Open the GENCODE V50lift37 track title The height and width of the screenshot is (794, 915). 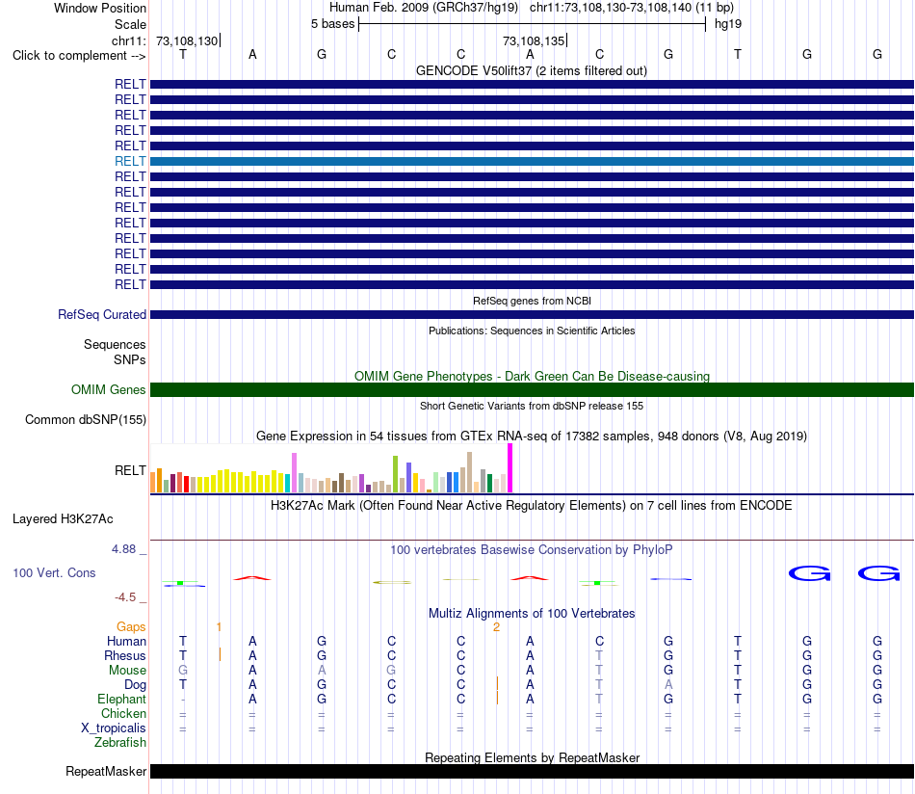pos(532,70)
